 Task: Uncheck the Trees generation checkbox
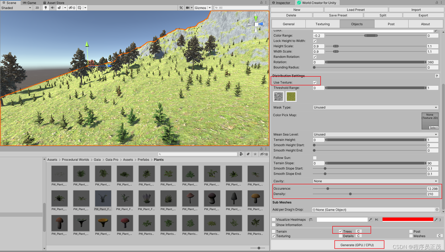pyautogui.click(x=341, y=231)
